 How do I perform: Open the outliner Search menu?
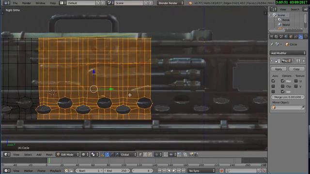click(295, 10)
